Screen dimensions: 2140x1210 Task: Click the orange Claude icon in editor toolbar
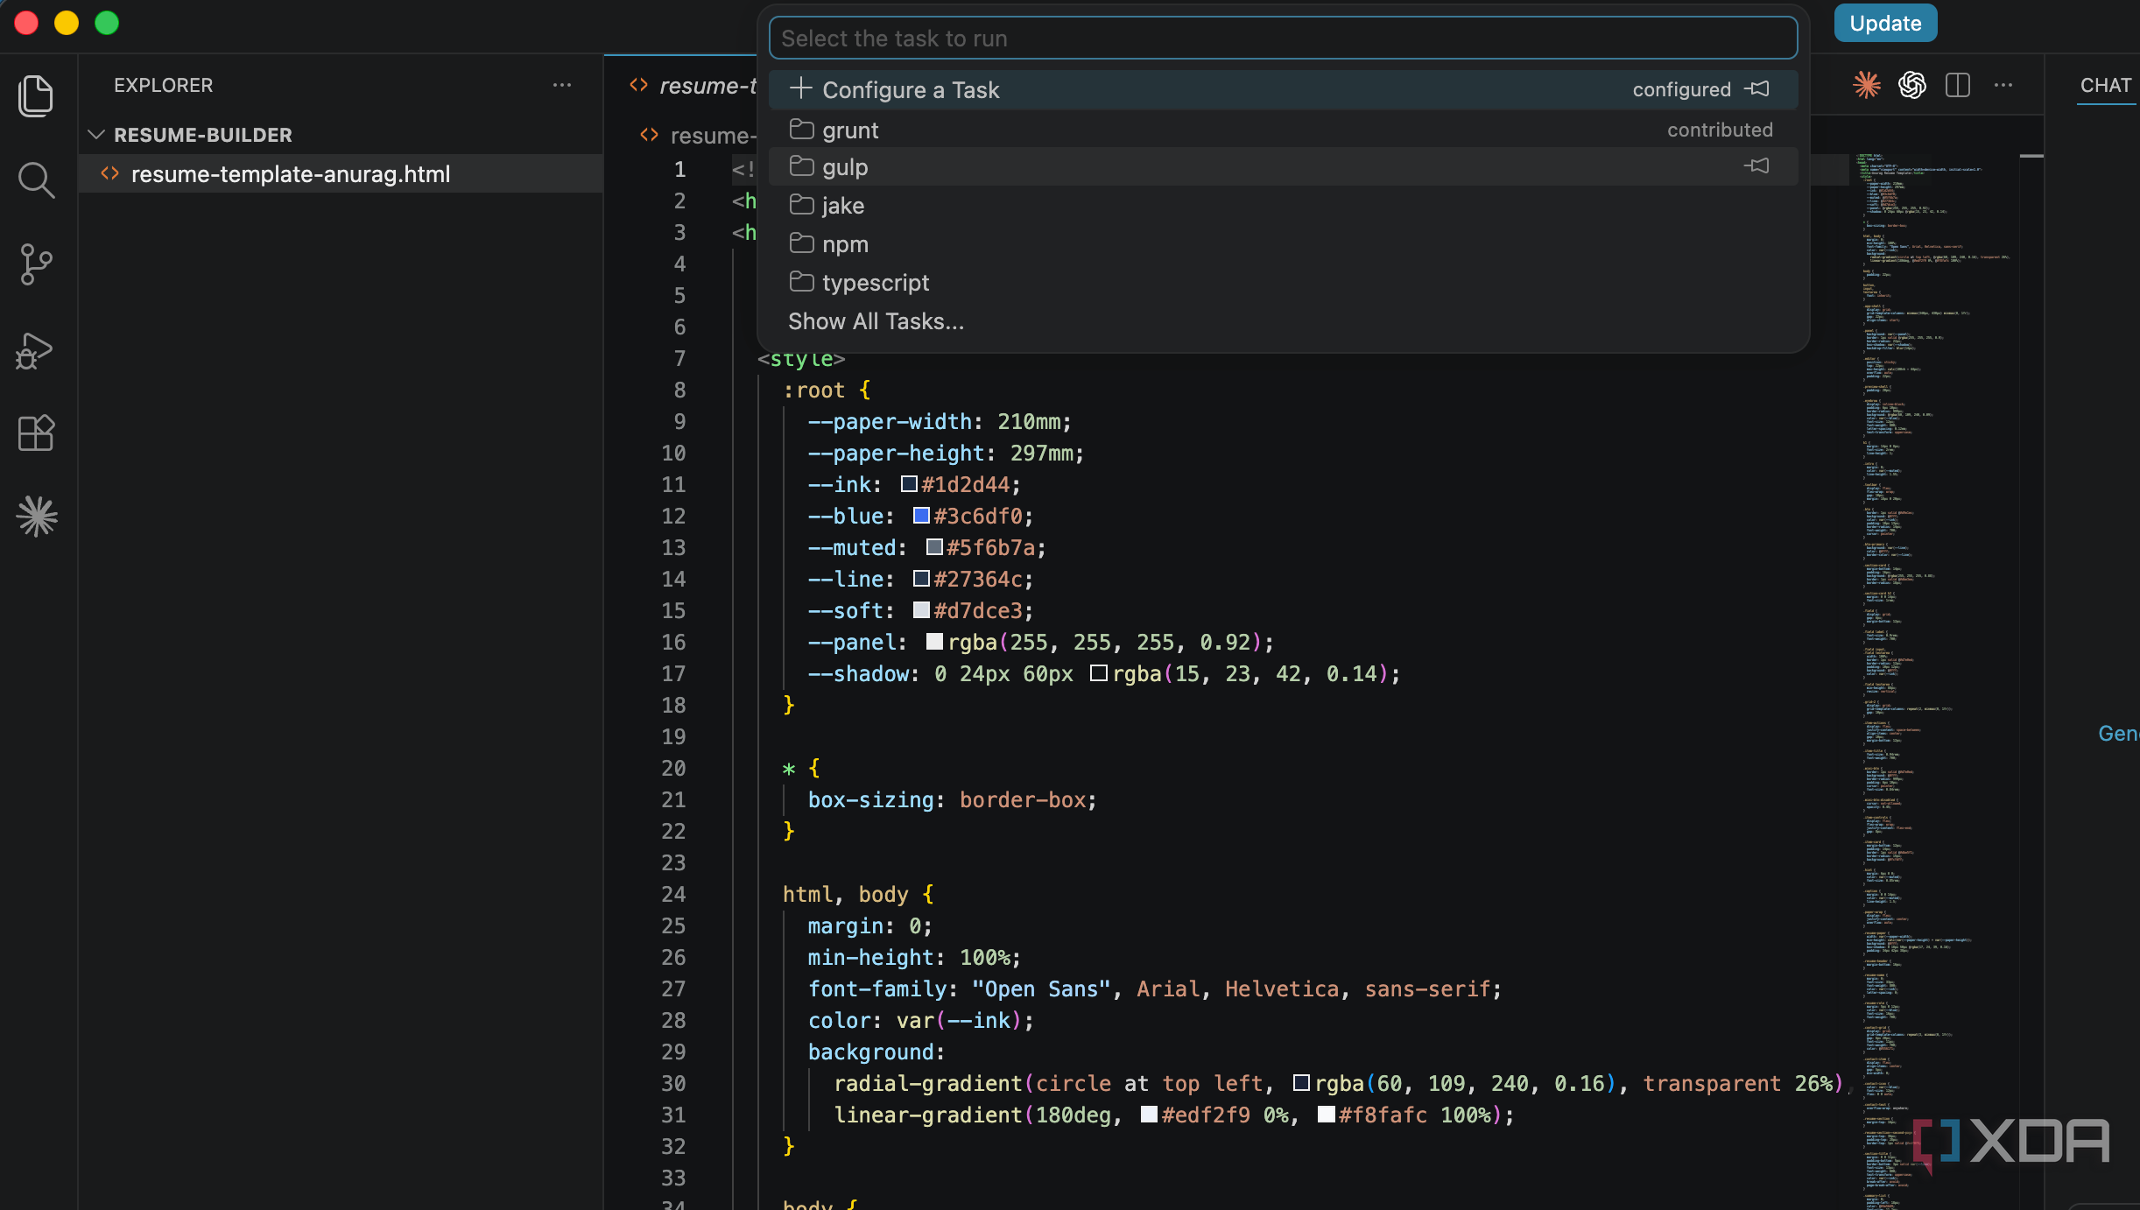(x=1867, y=85)
